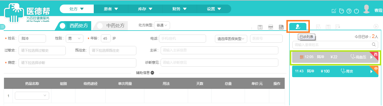
Task: Open the 11:43 胃炎 visit record
Action: [335, 71]
